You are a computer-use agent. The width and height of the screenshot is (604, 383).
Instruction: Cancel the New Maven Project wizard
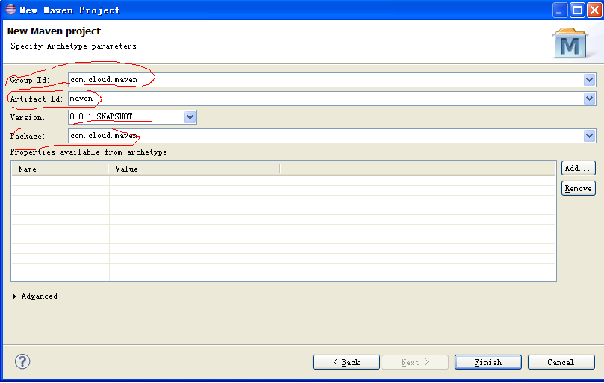(x=561, y=362)
